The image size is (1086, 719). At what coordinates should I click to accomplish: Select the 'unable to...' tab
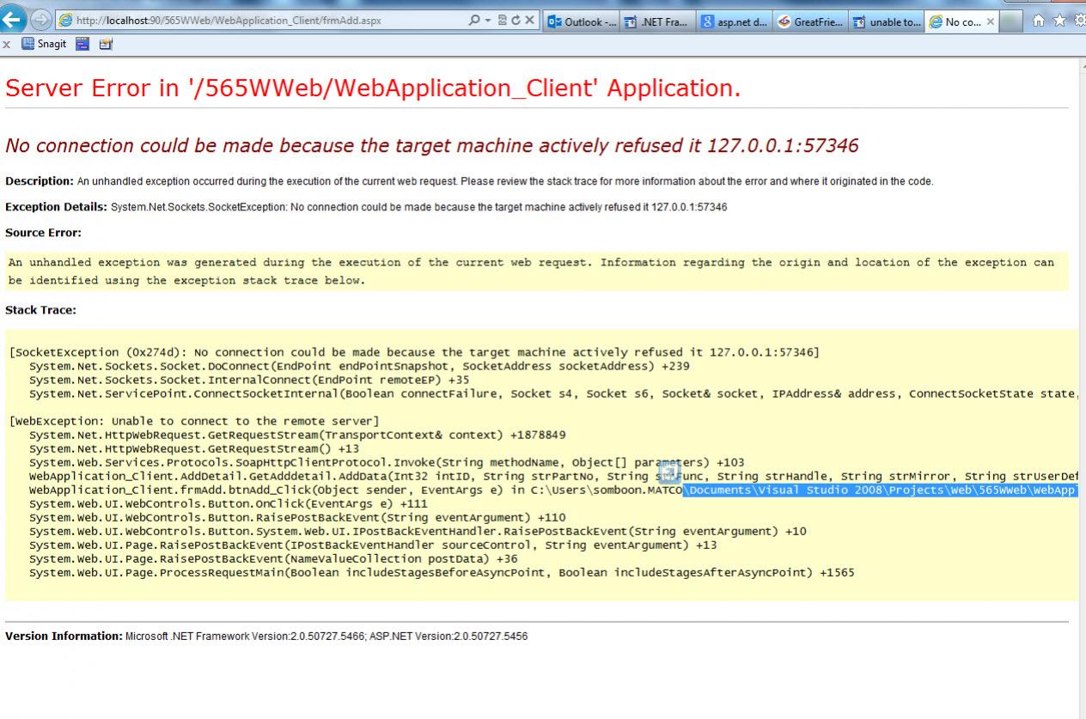click(x=887, y=21)
